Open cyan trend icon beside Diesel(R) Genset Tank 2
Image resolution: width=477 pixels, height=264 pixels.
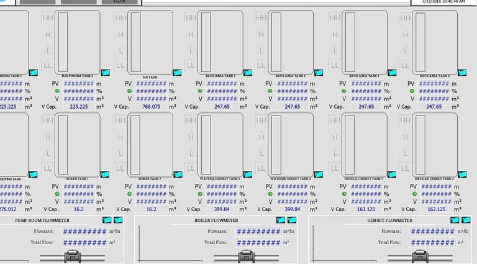coord(462,175)
